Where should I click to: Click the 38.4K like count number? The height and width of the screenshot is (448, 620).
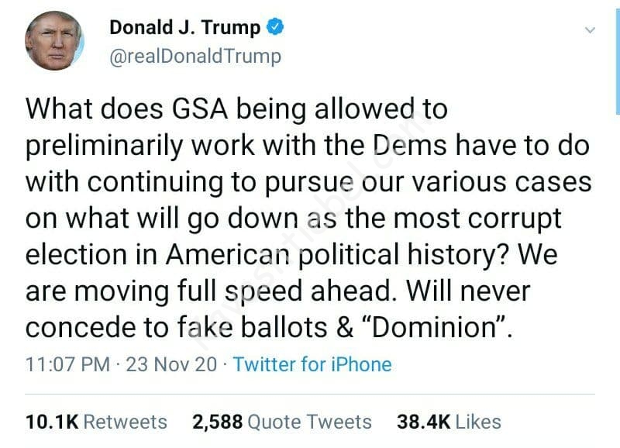coord(423,422)
